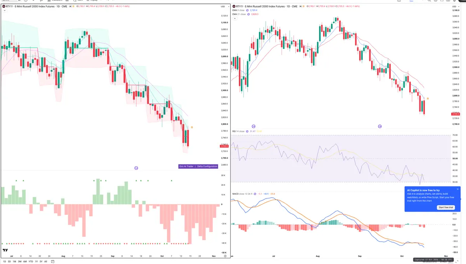
Task: Collapse the left chart legend chevron
Action: (4, 11)
